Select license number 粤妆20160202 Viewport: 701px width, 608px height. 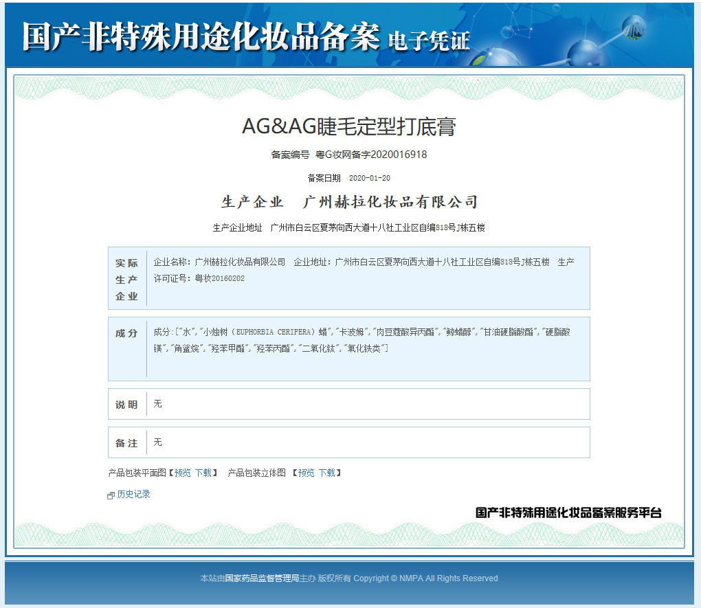point(219,278)
